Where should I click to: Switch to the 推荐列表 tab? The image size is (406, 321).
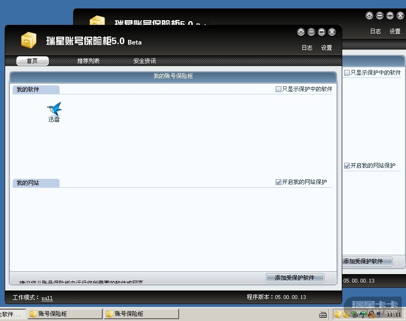(x=88, y=61)
